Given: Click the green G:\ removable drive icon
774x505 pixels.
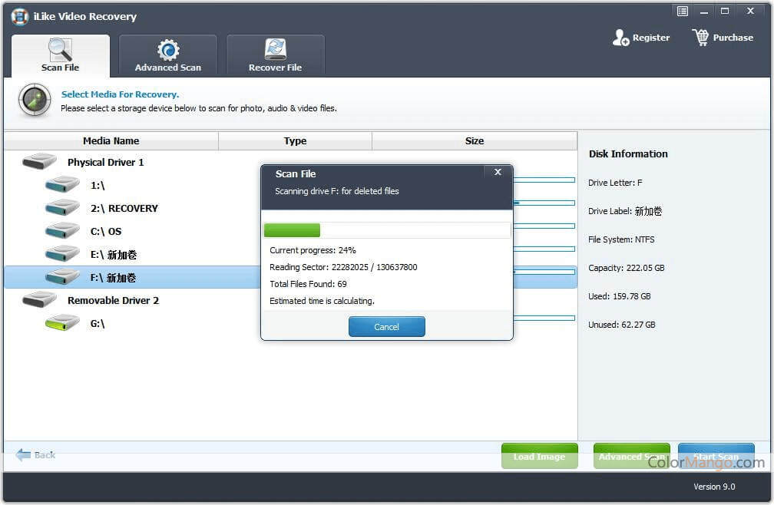Looking at the screenshot, I should [x=62, y=322].
